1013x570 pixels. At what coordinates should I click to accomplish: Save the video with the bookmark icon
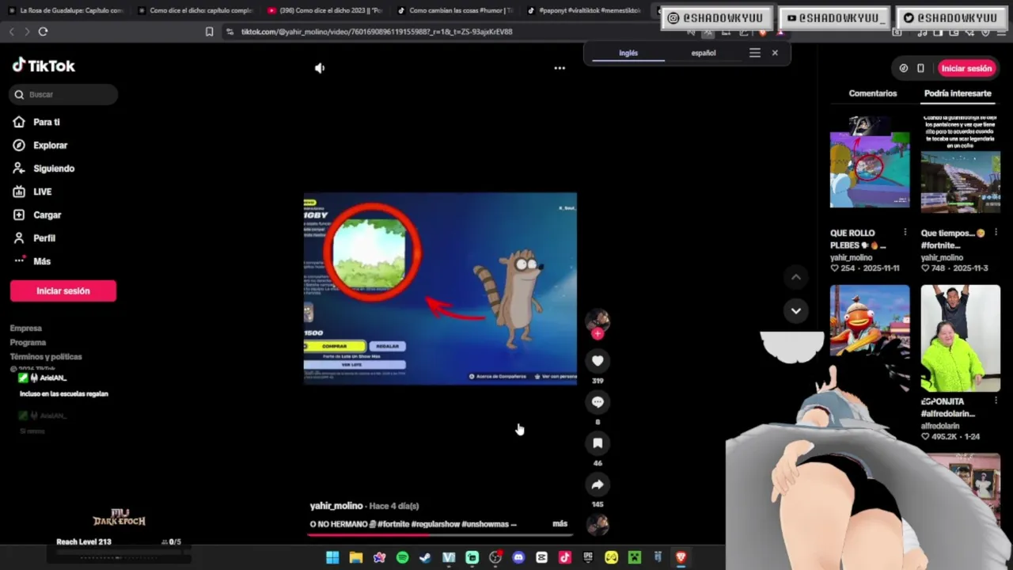coord(598,443)
